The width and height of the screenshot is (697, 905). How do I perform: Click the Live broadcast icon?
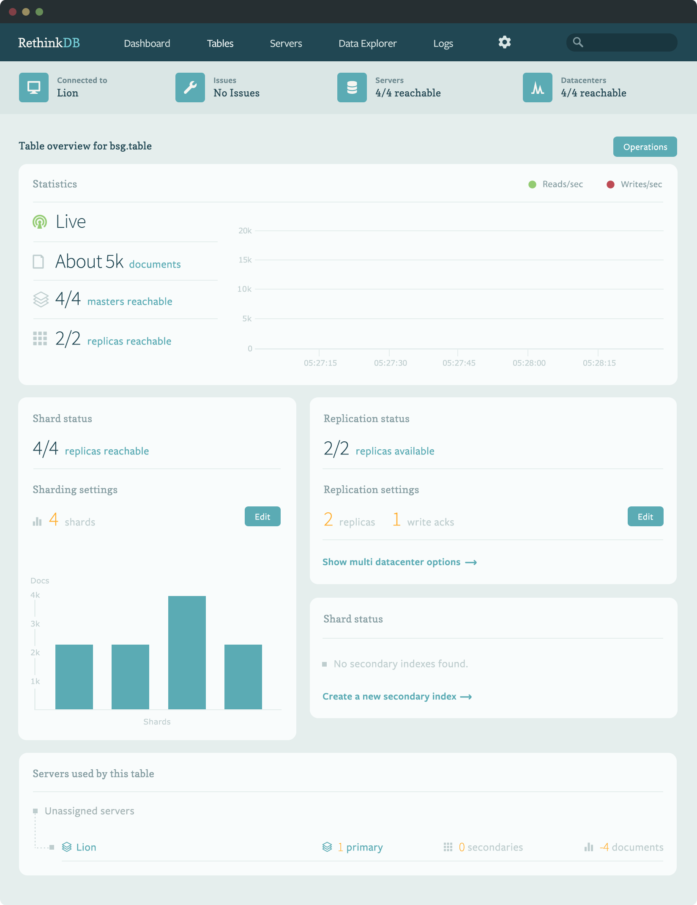40,222
